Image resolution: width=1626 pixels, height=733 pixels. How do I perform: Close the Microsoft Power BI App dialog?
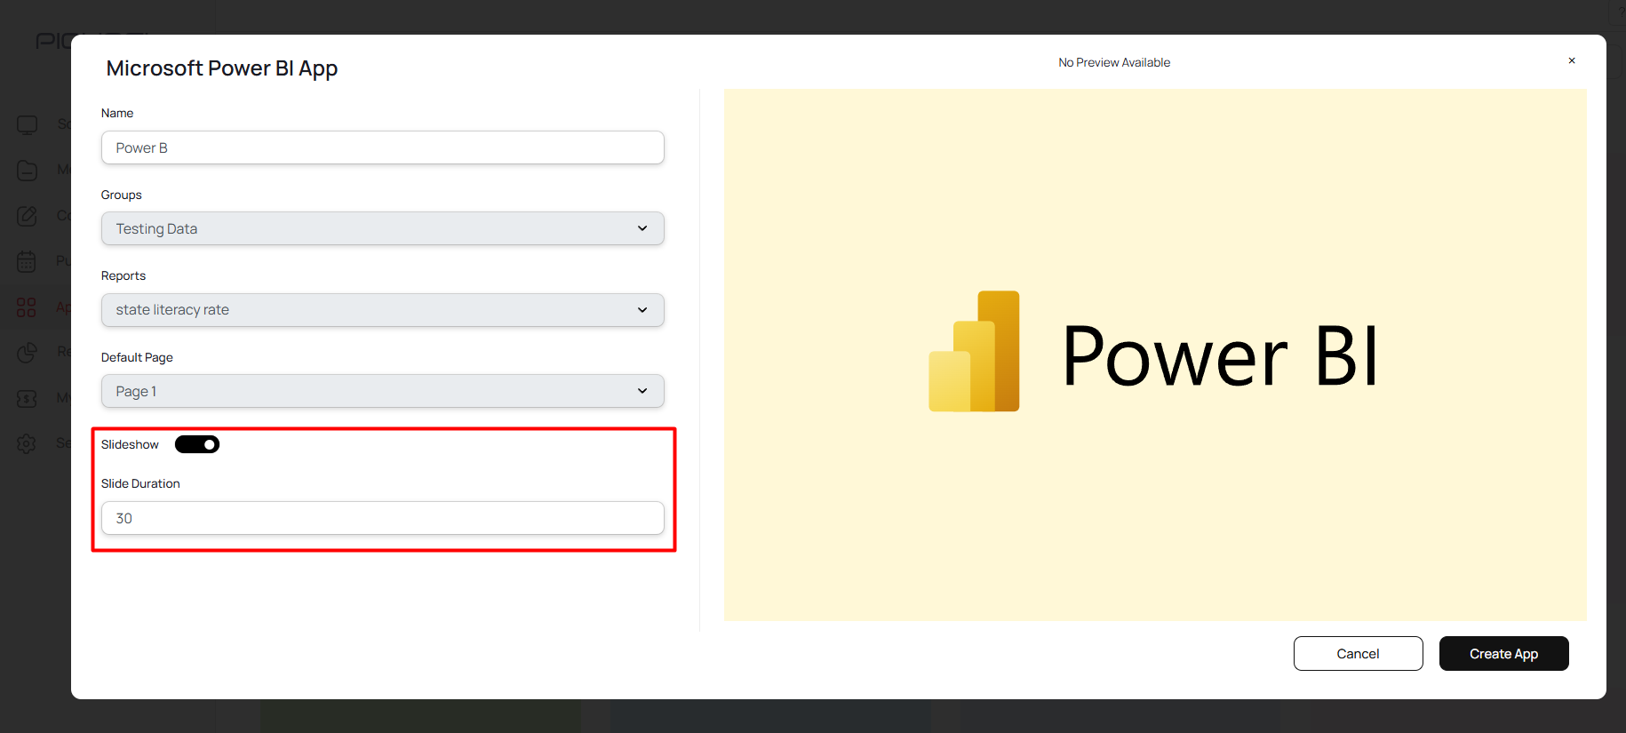(x=1572, y=60)
